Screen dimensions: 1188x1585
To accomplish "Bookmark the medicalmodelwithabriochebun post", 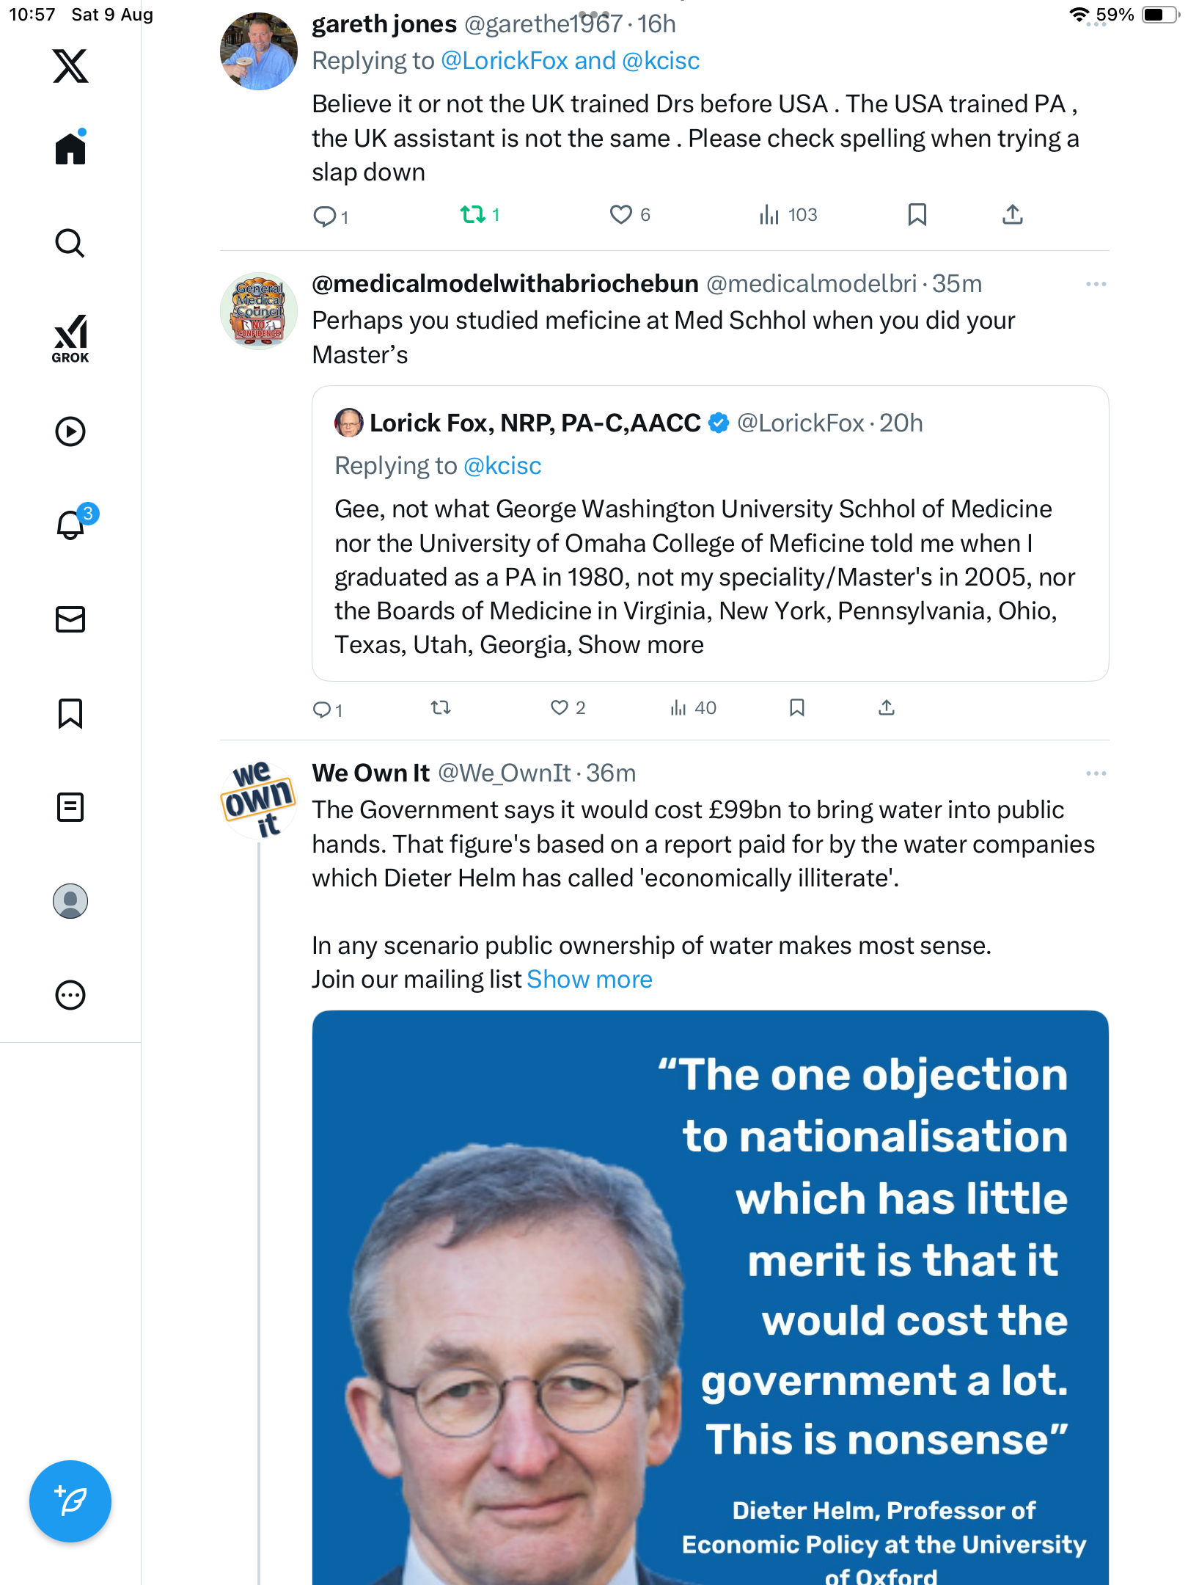I will point(797,707).
